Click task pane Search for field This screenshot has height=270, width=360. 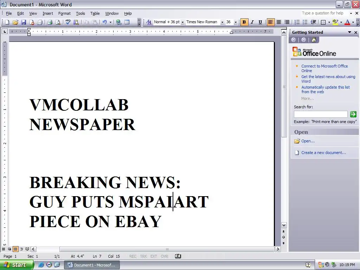(x=321, y=114)
